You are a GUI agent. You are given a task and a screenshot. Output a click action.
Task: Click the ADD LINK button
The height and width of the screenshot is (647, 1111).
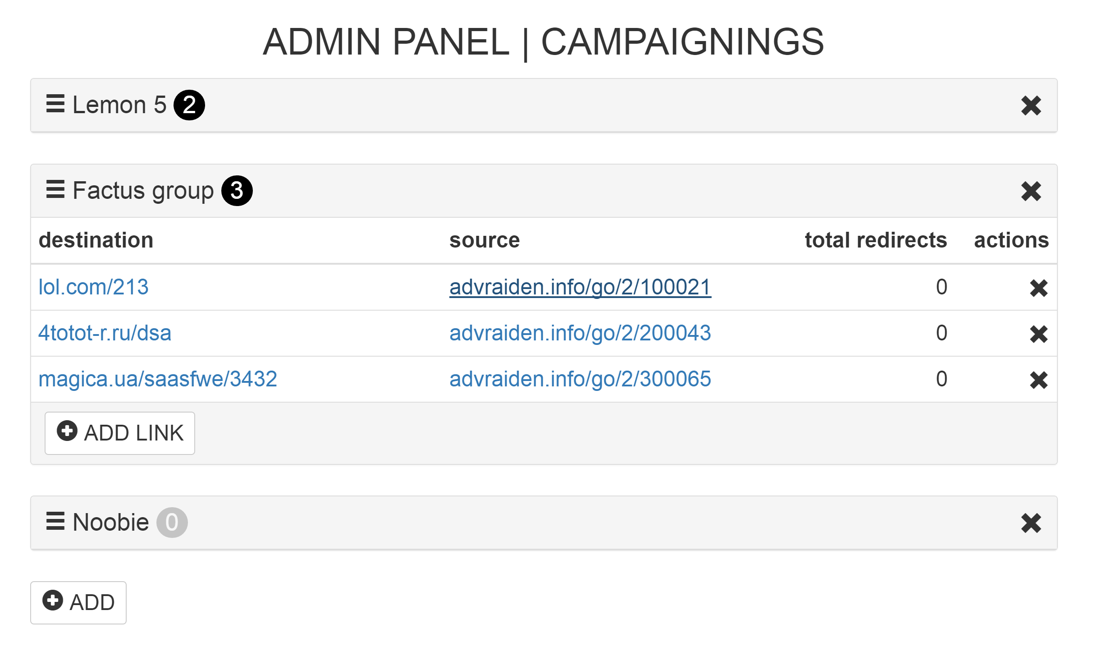(x=120, y=433)
